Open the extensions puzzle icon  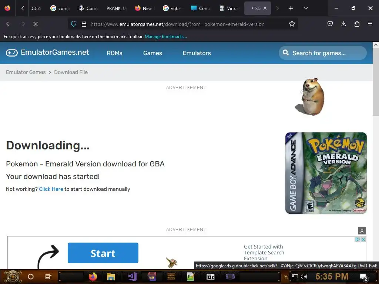[x=357, y=24]
